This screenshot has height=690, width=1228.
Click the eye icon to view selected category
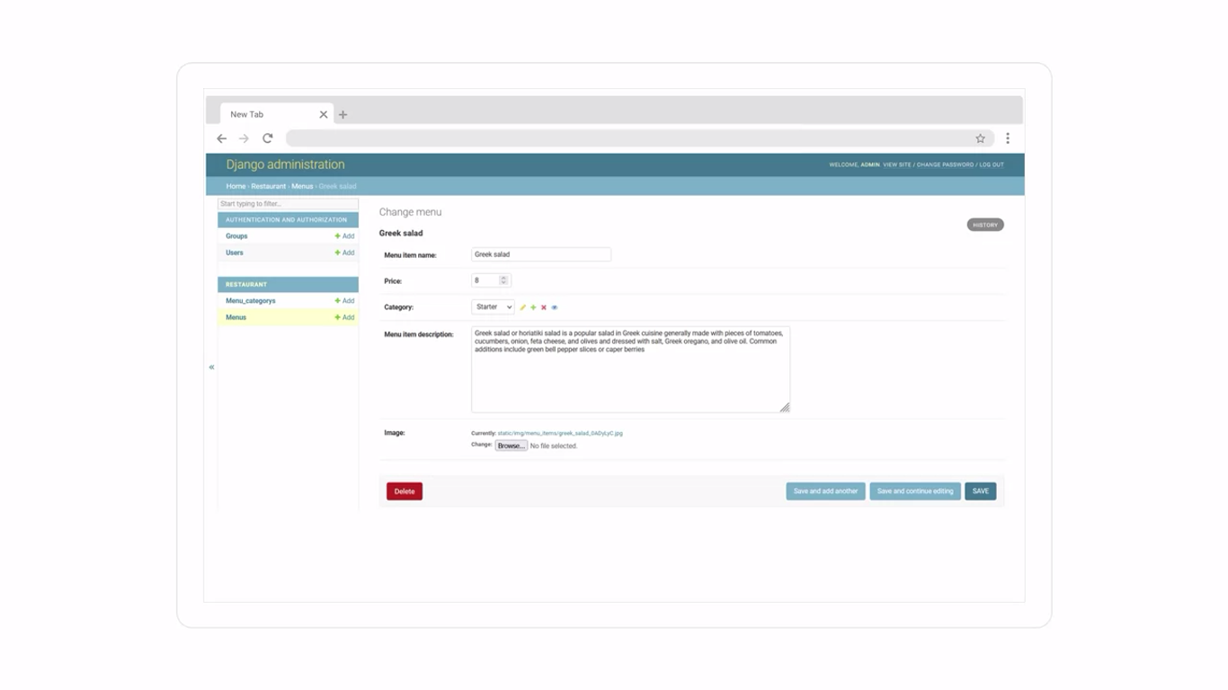click(555, 307)
